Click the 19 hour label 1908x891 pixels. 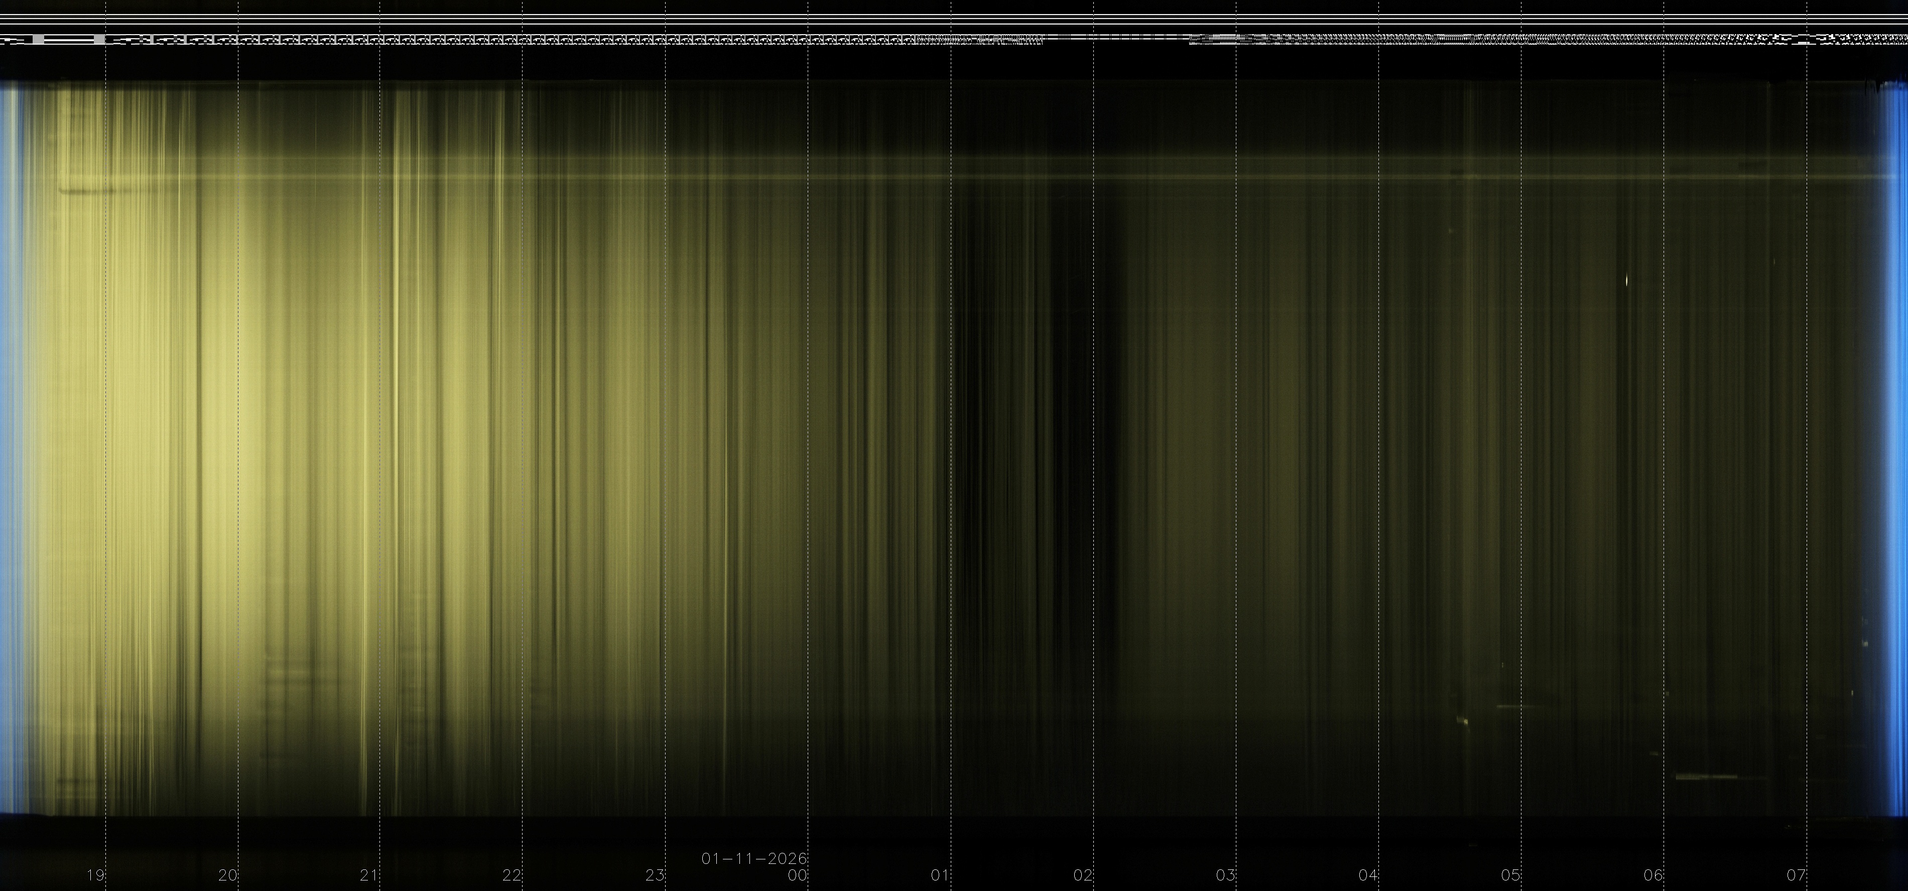point(95,875)
